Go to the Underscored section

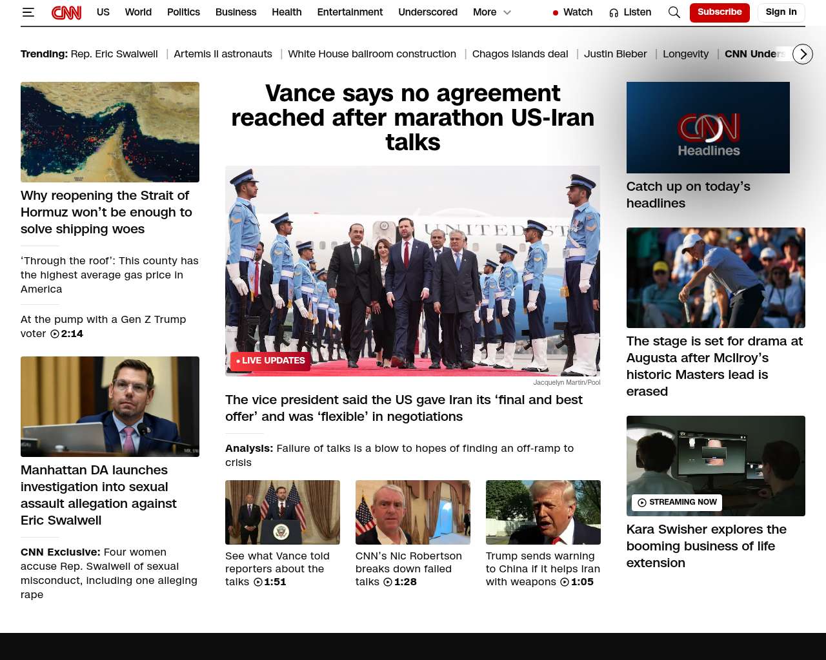[x=427, y=12]
